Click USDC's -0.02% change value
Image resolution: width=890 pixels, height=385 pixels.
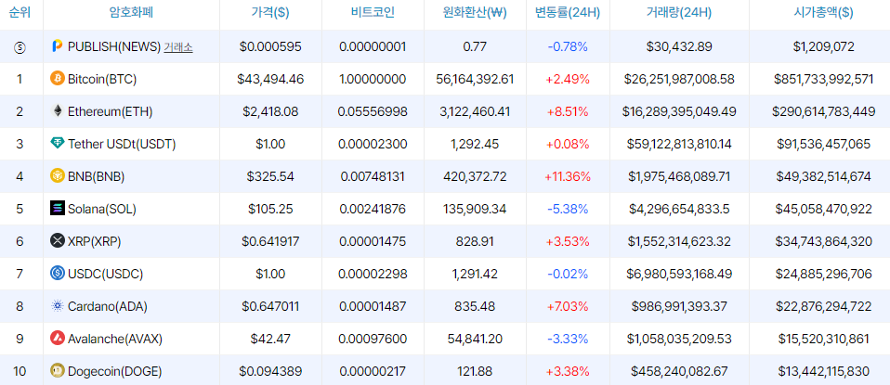tap(568, 275)
